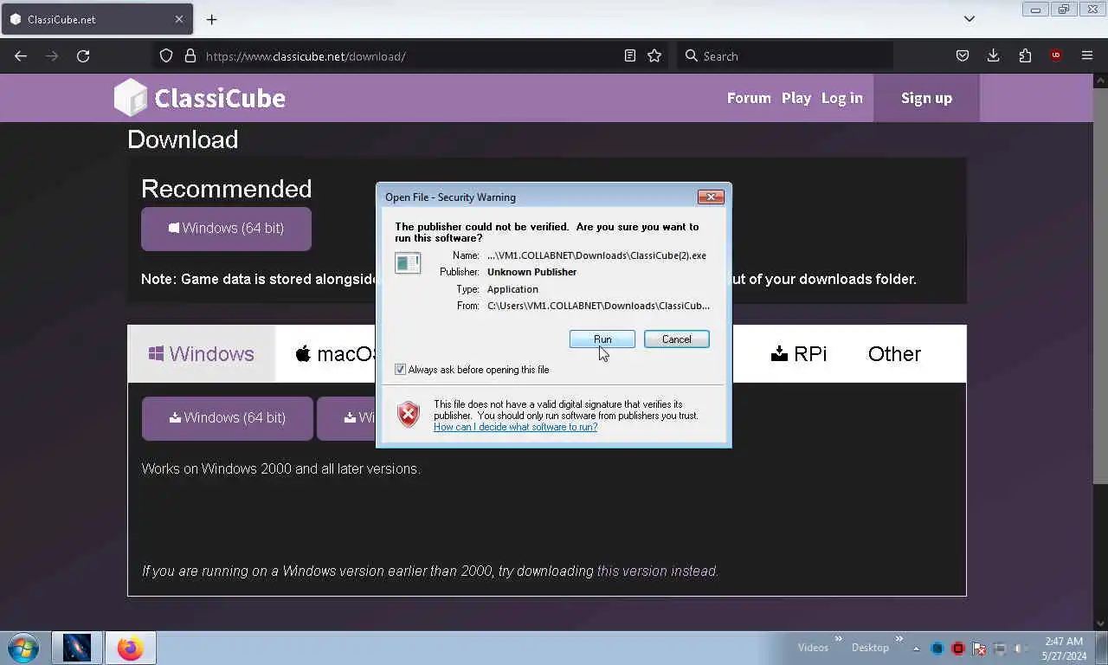Expand the Videos toolbar chevron on taskbar

coord(838,641)
